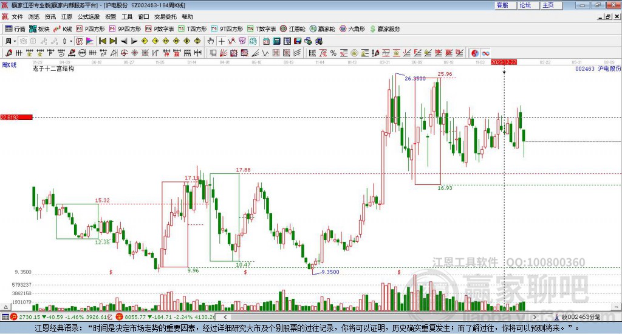Expand the panel with the up triangle button

click(5, 307)
